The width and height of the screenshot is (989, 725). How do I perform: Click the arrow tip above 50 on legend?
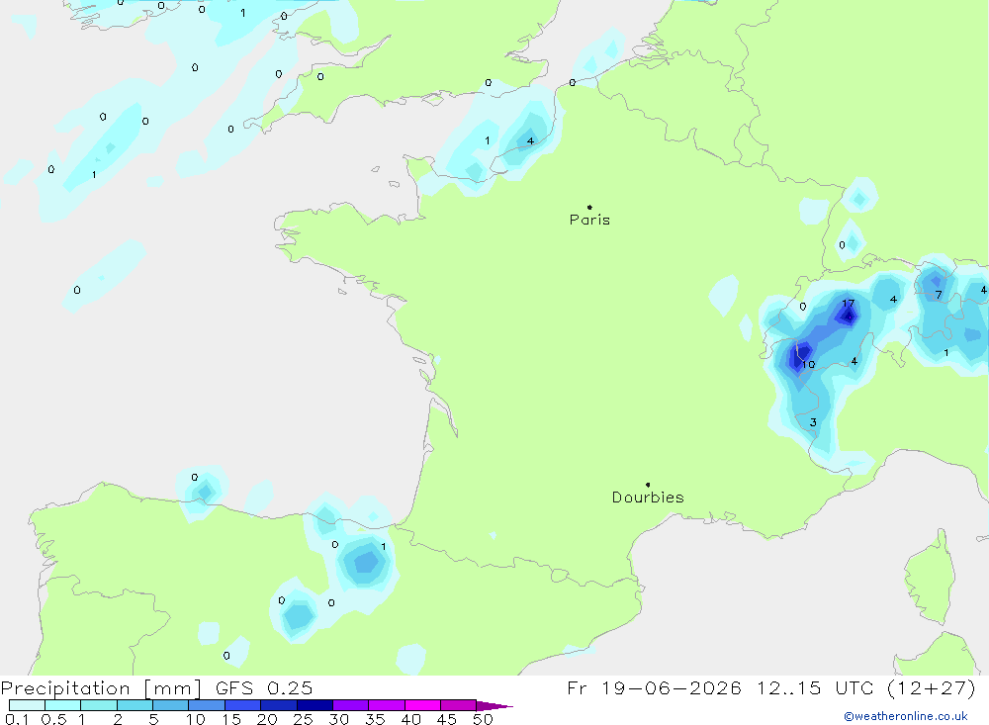[494, 705]
